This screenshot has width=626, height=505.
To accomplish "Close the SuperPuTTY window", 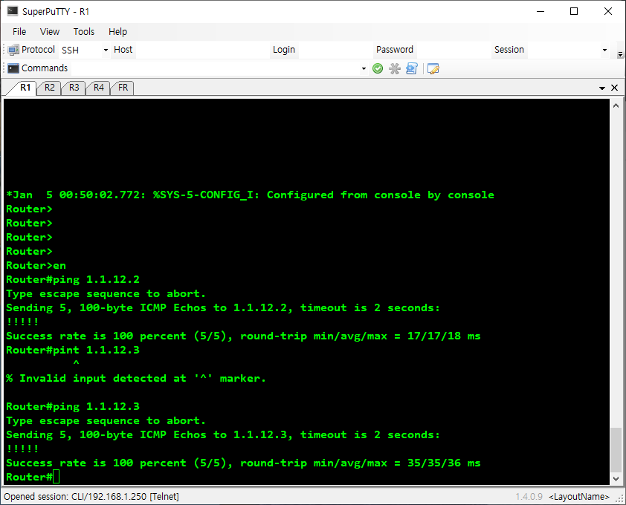I will click(x=607, y=11).
